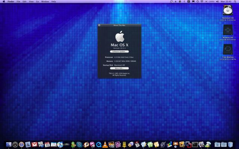Launch iTunes from the Dock

(x=60, y=145)
